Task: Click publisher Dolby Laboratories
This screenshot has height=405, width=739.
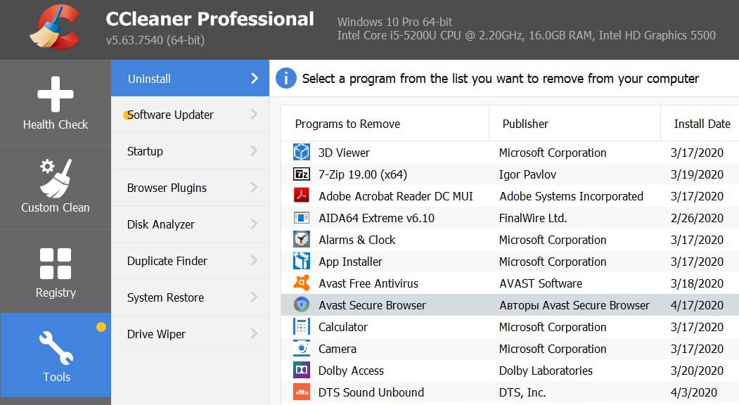Action: point(546,371)
